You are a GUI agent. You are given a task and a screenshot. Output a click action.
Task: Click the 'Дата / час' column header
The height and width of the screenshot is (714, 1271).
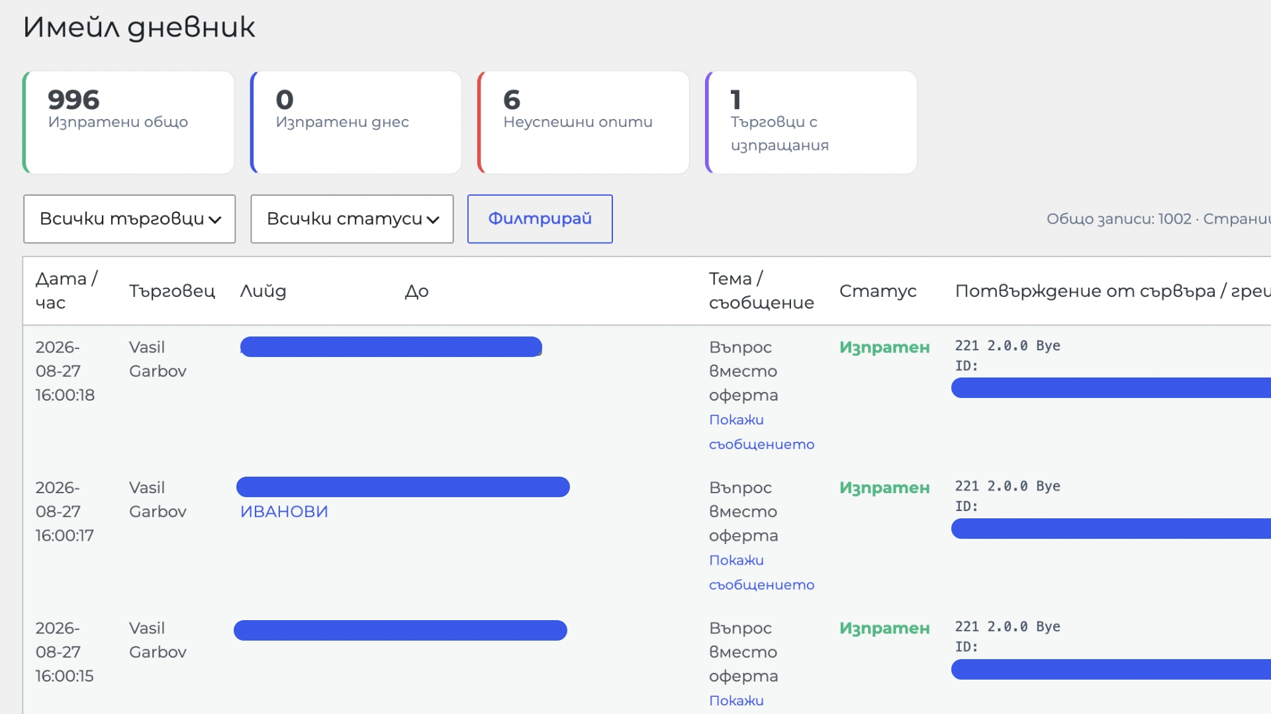click(x=66, y=291)
